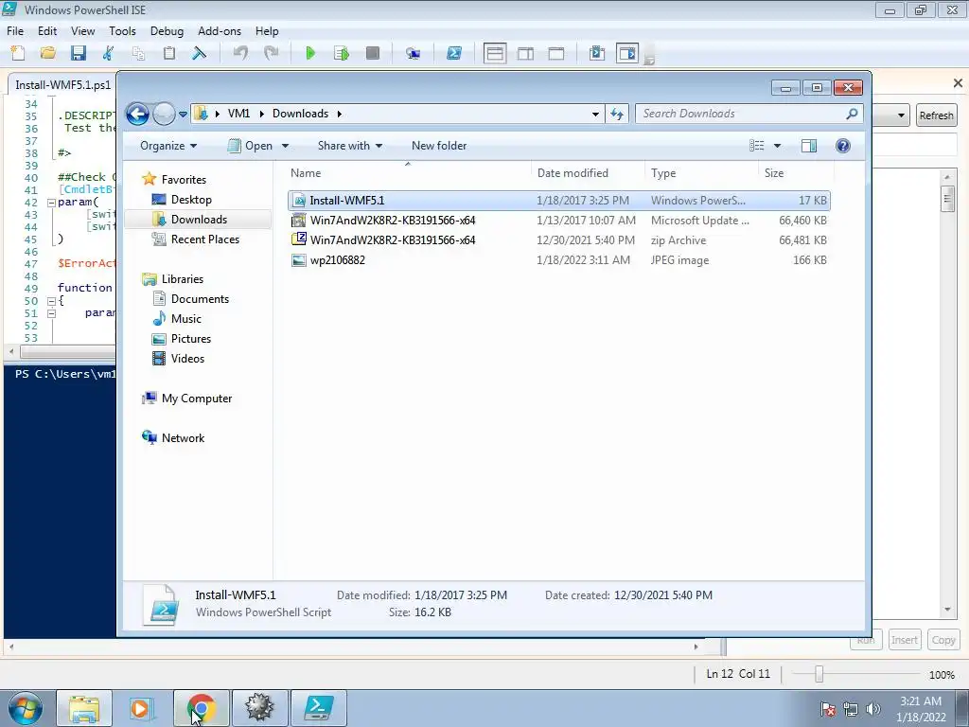Collapse the function block at line 50

(x=51, y=301)
